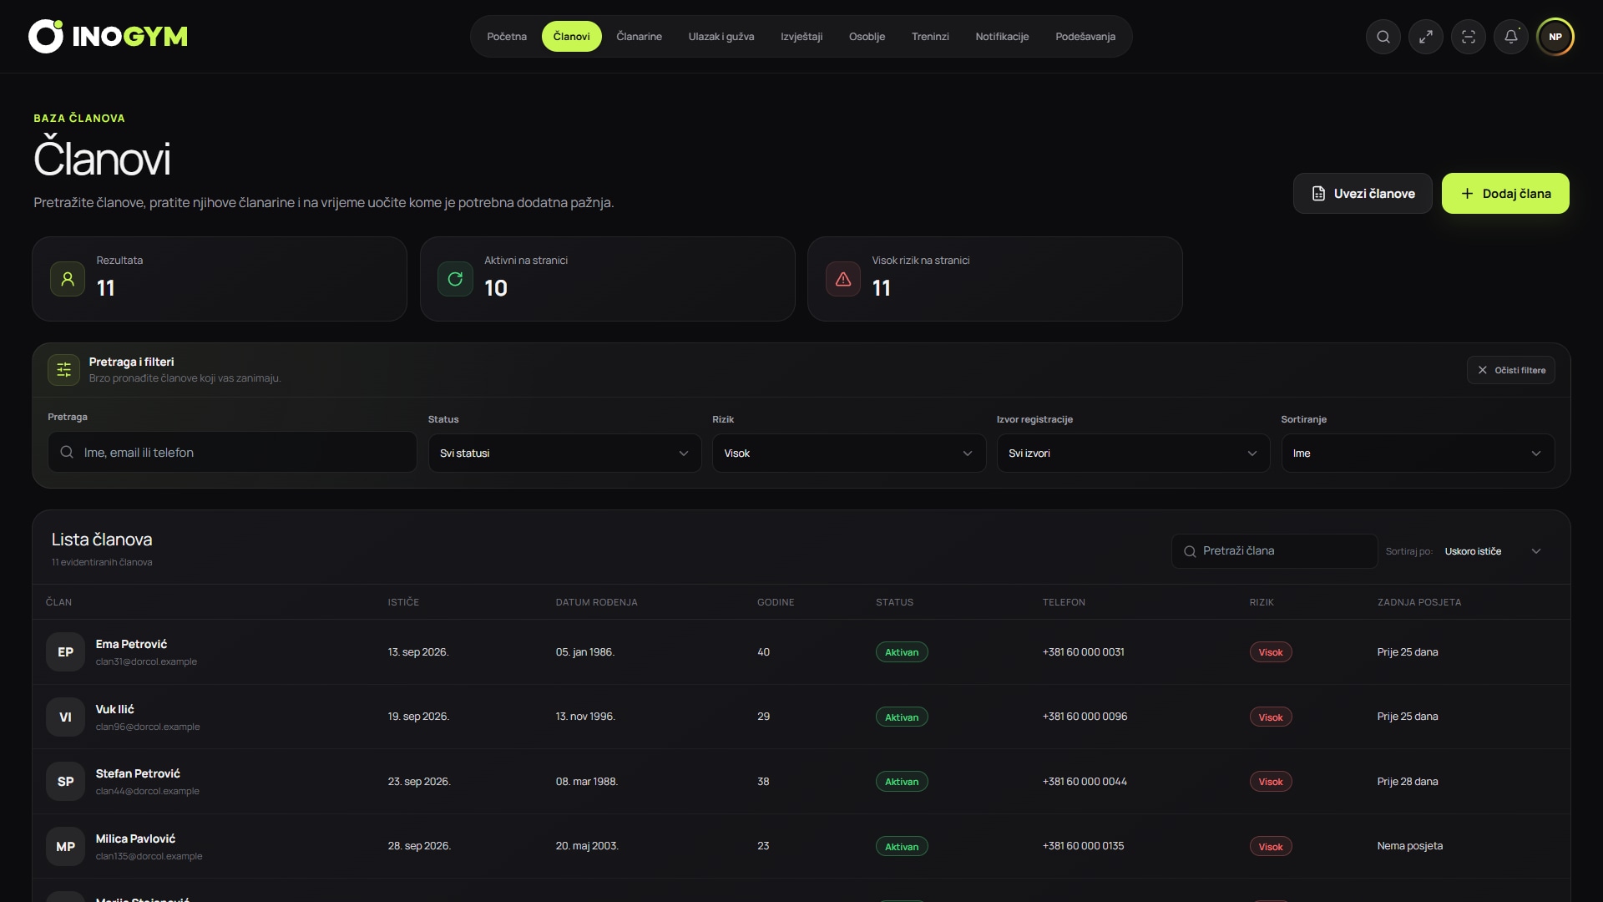
Task: Click Očisti filtere to reset filters
Action: 1510,370
